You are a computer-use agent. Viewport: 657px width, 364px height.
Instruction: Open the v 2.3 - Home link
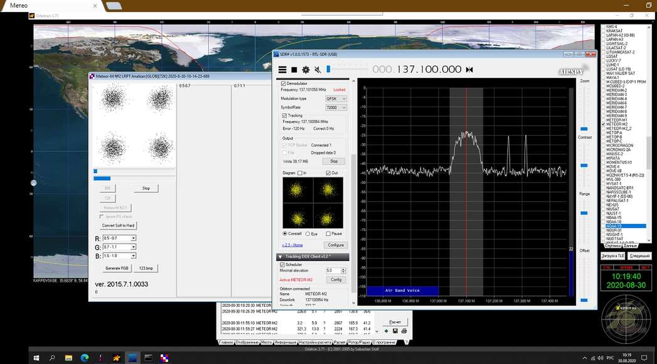point(292,245)
